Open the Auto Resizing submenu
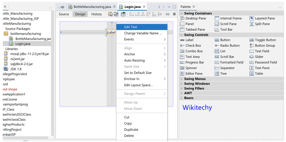286x142 pixels. [142, 60]
